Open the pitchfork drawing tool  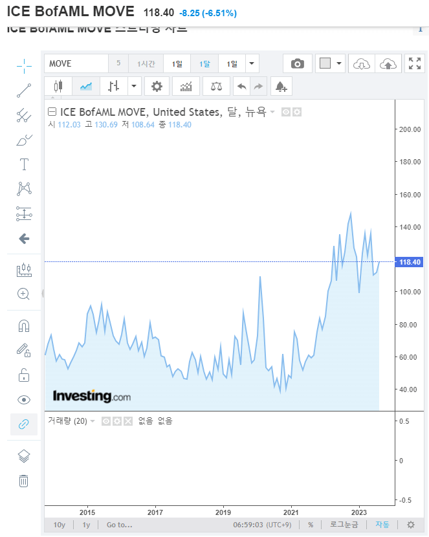click(x=24, y=115)
